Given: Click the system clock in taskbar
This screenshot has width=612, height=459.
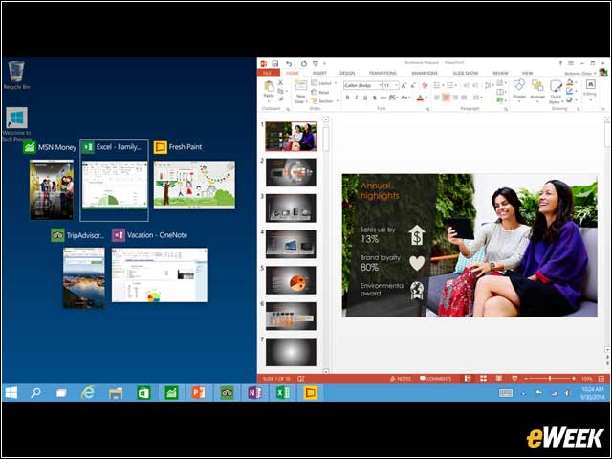Looking at the screenshot, I should (x=593, y=393).
